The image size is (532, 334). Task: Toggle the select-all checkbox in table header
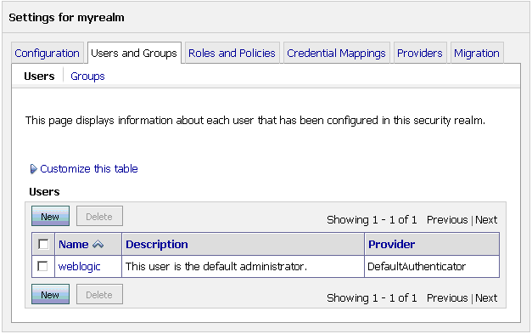click(x=43, y=244)
